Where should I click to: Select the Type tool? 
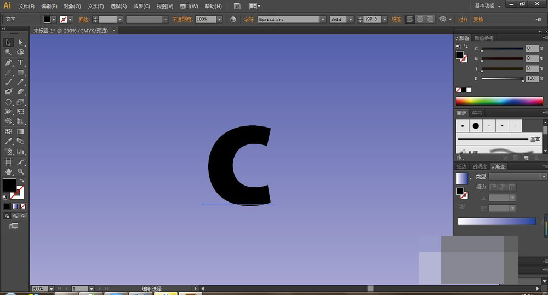pyautogui.click(x=20, y=62)
